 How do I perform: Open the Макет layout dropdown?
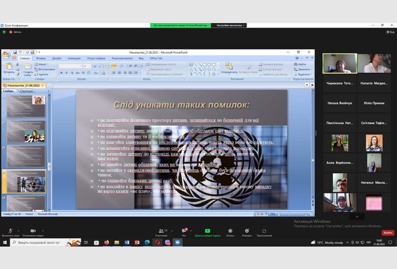pos(42,64)
